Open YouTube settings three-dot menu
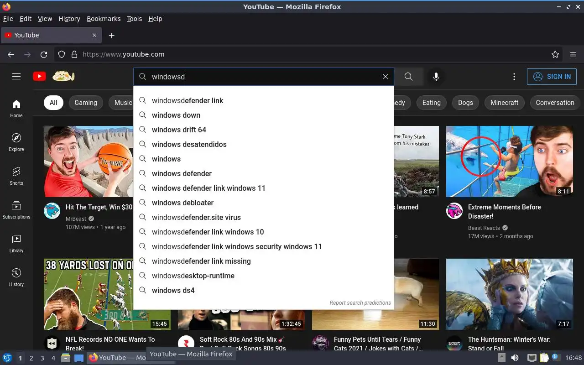Screen dimensions: 584x365 pos(514,77)
